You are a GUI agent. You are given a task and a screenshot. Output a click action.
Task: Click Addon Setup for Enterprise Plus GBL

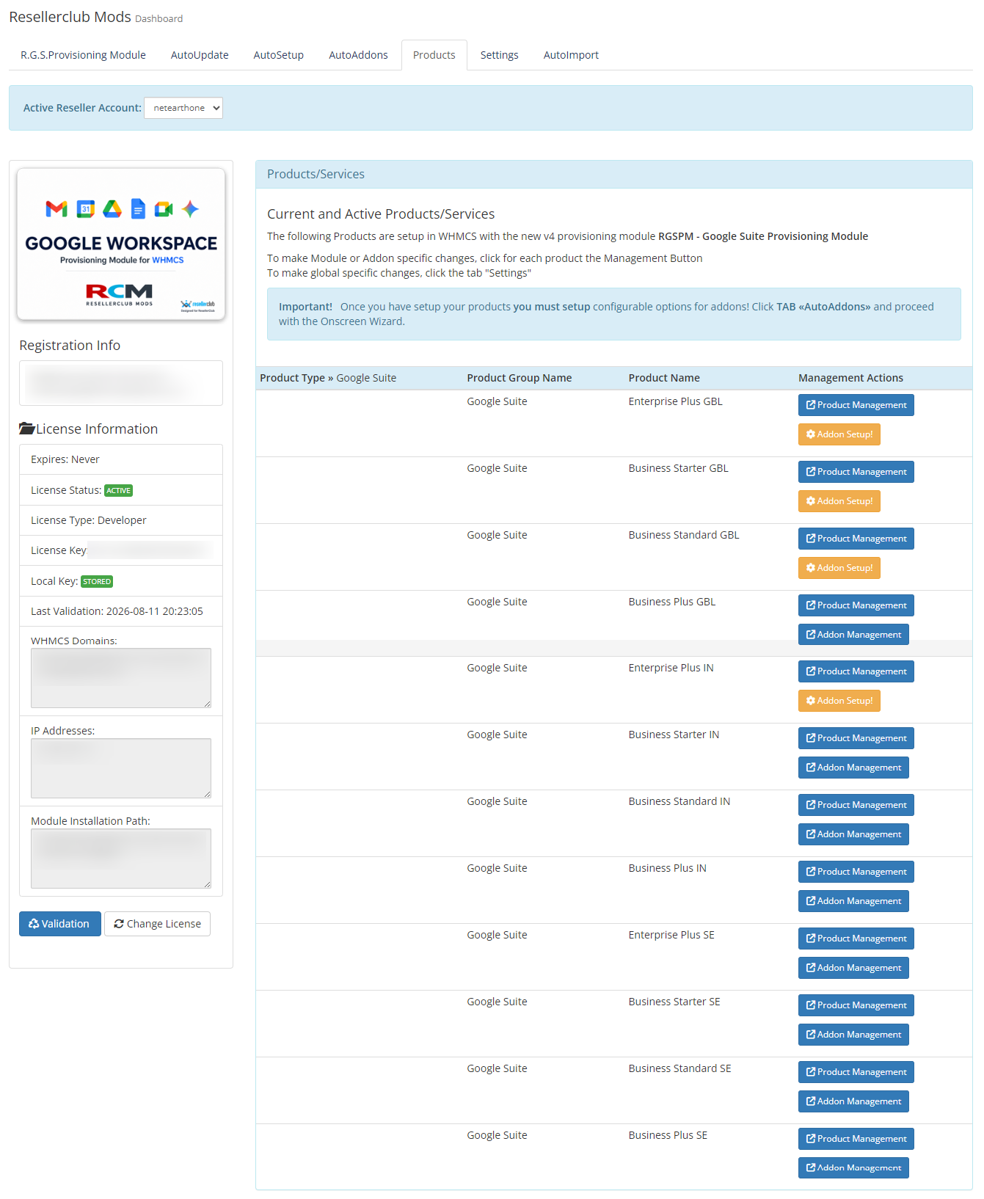click(839, 434)
